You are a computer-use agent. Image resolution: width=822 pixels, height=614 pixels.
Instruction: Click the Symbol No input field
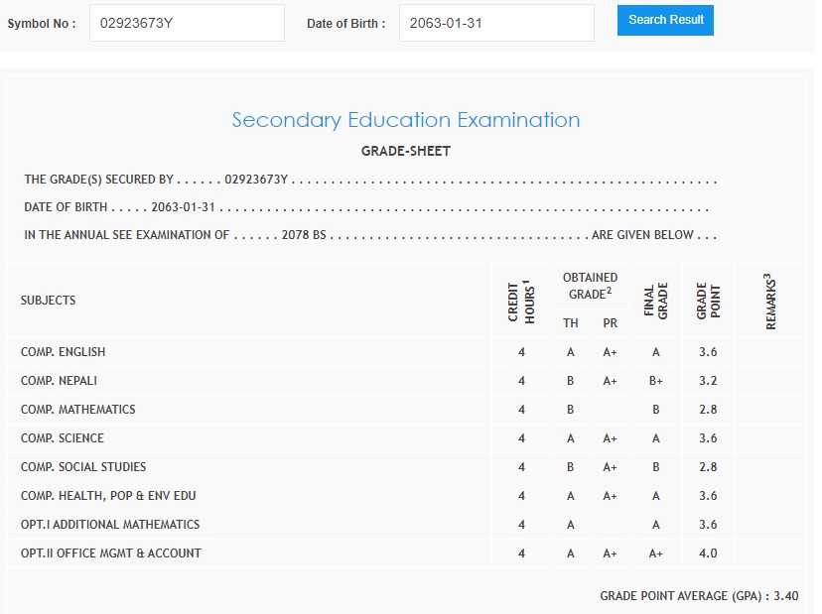[x=187, y=23]
